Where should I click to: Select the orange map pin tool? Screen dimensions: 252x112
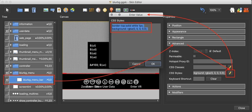point(111,10)
